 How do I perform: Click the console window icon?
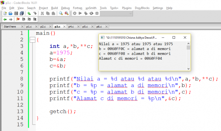[x=103, y=38]
